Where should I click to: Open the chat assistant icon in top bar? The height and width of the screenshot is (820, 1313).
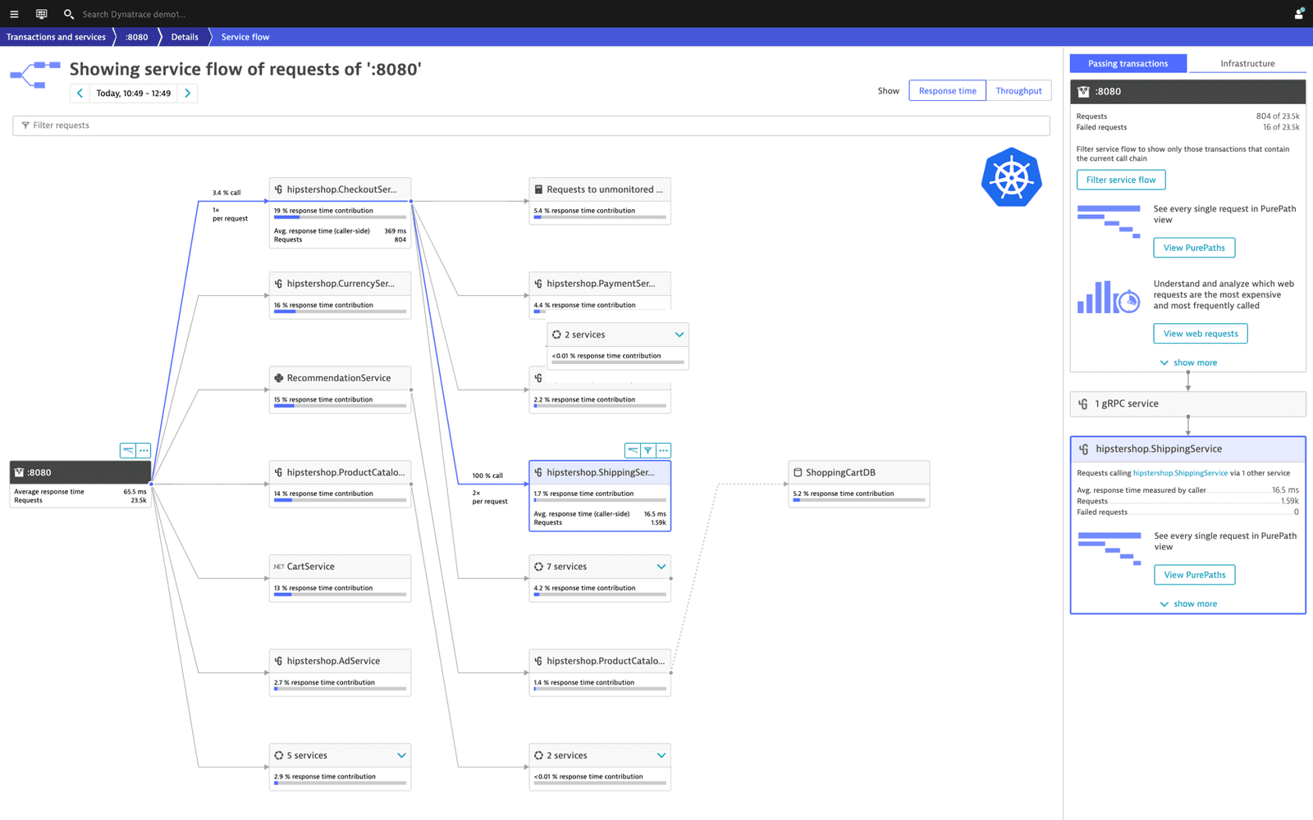tap(41, 14)
